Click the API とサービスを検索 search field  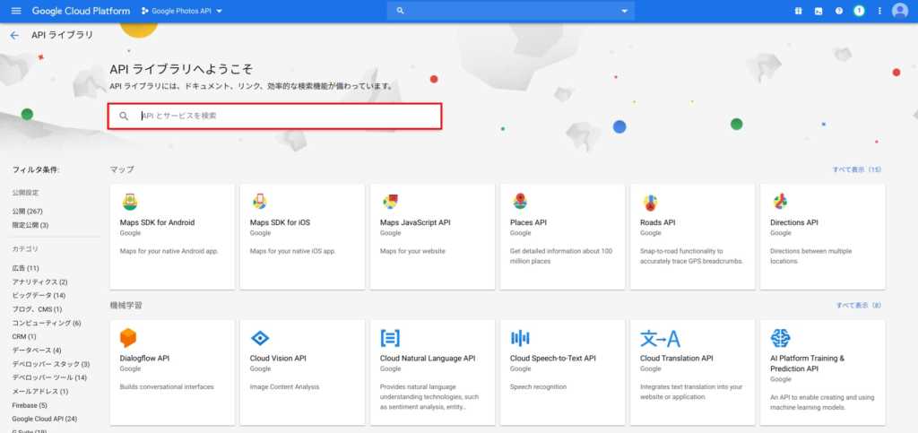point(287,116)
